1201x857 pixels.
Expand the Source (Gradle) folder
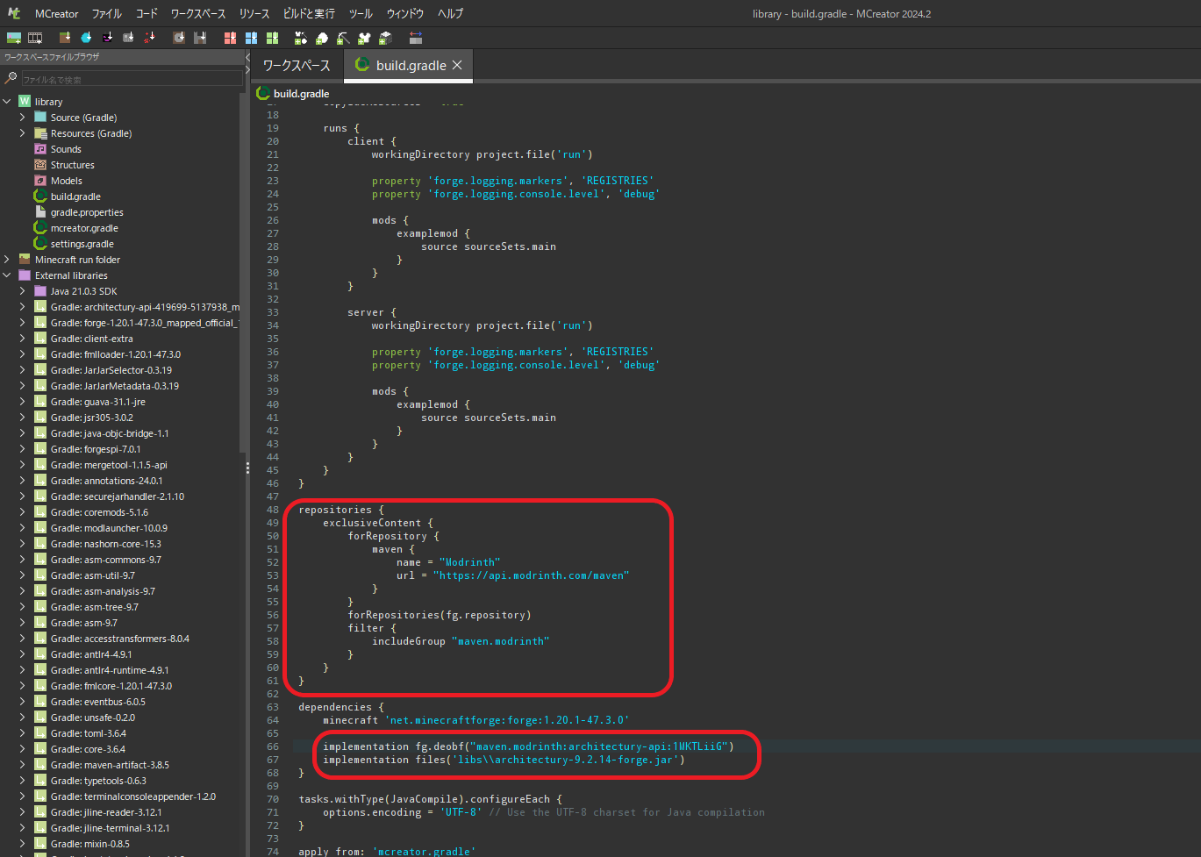point(22,118)
